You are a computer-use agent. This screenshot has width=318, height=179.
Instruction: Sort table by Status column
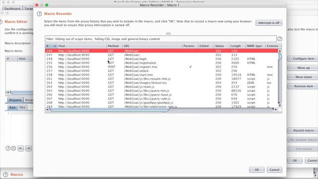pos(222,46)
